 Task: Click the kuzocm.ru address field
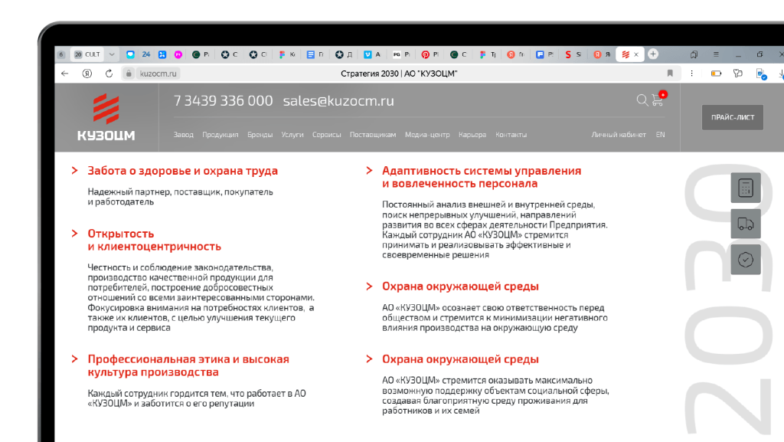tap(158, 74)
